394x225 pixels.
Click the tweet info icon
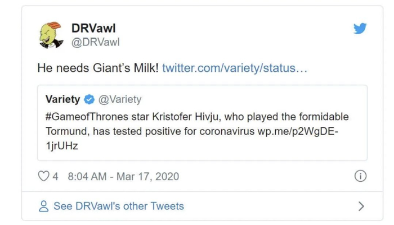[360, 176]
